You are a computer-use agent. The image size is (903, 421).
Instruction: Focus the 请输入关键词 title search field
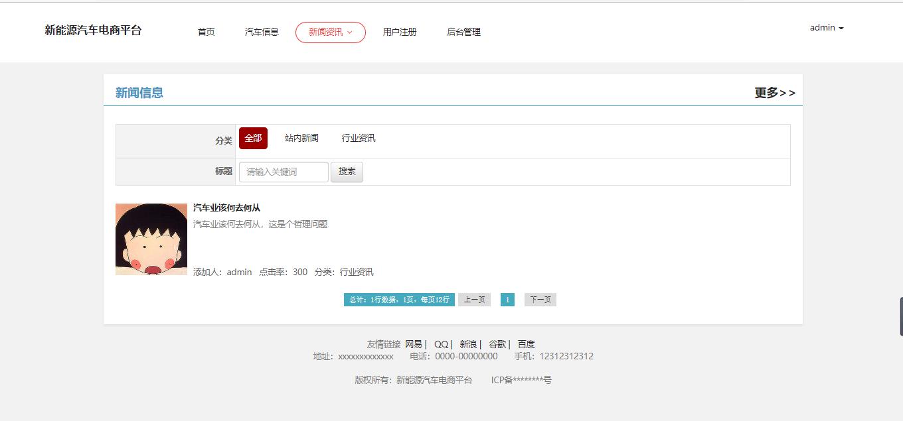pos(284,172)
